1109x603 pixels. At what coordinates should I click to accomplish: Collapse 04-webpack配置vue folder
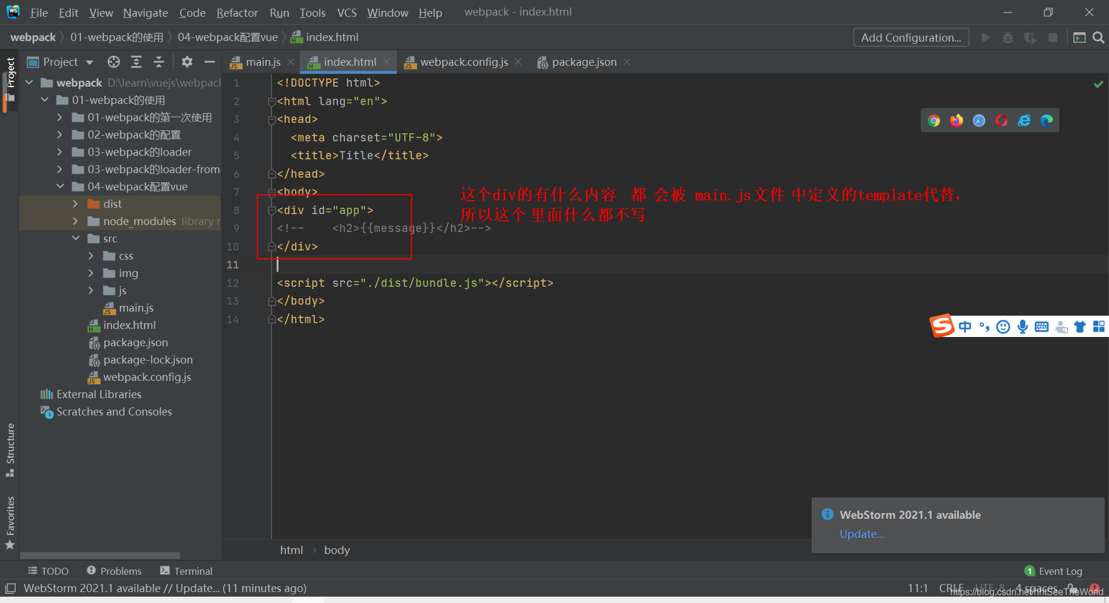pos(60,186)
